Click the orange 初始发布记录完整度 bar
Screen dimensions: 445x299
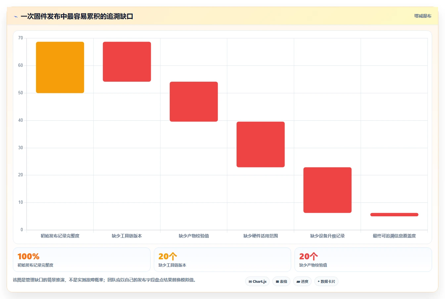(x=60, y=67)
